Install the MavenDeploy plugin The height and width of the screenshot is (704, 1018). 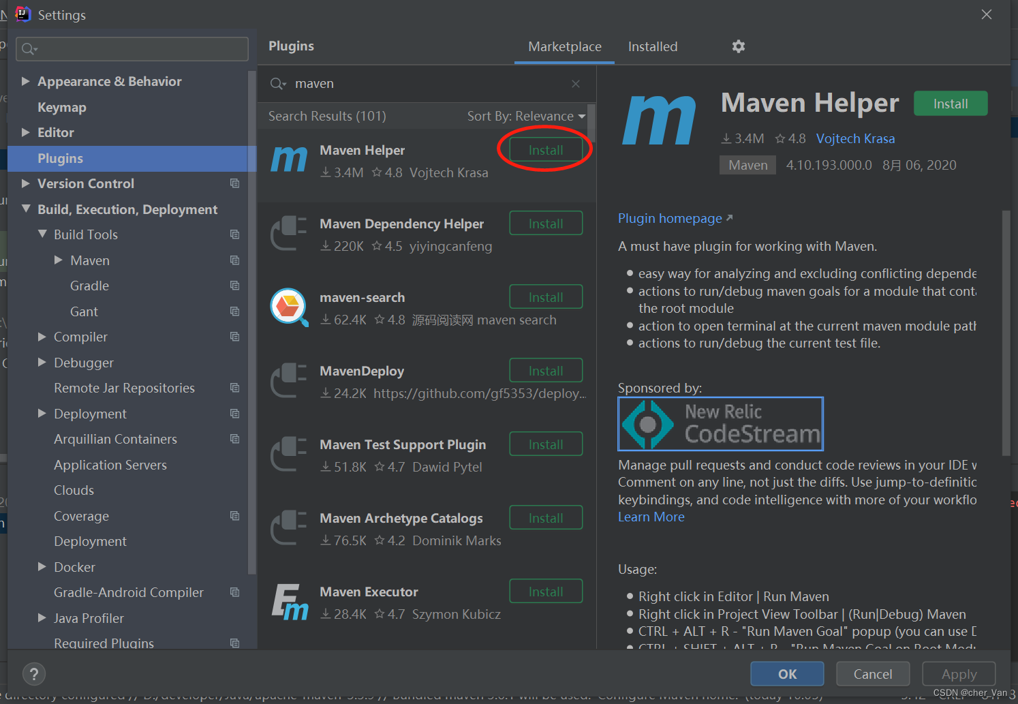[546, 371]
